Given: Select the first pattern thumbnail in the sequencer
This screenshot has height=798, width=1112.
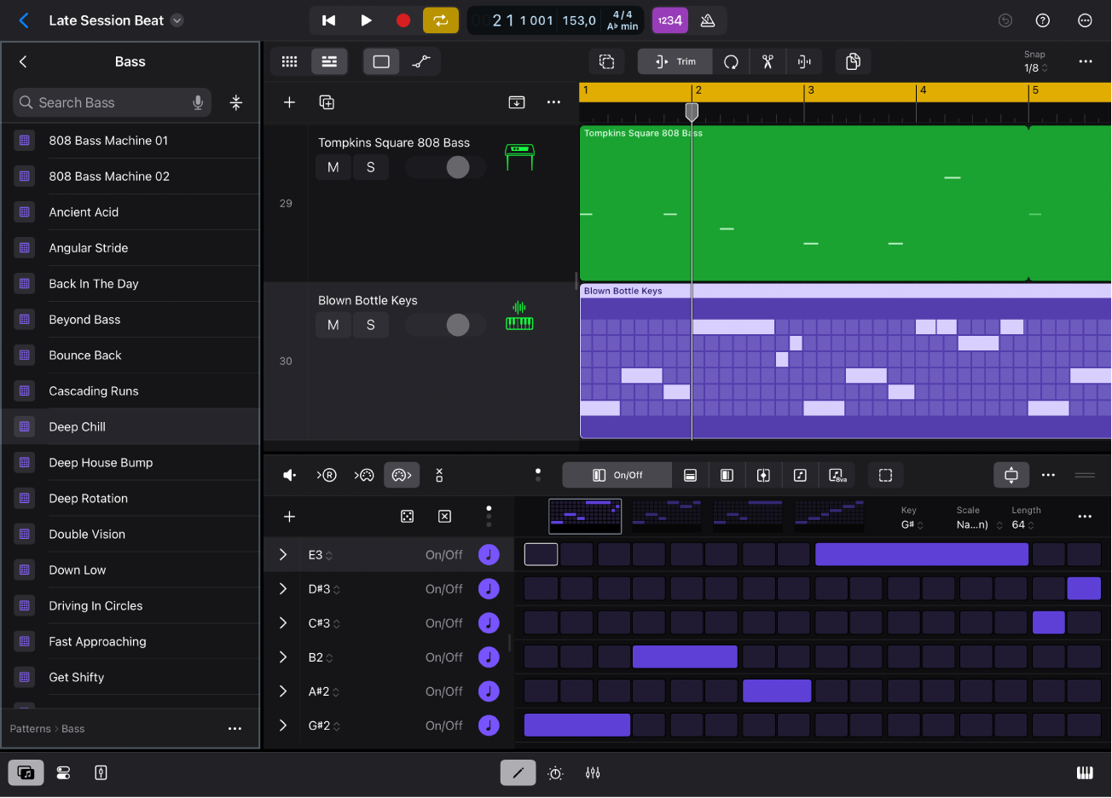Looking at the screenshot, I should click(x=585, y=516).
